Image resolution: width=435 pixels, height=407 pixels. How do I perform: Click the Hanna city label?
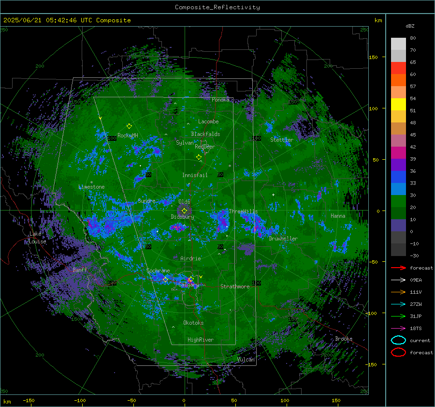tap(338, 216)
